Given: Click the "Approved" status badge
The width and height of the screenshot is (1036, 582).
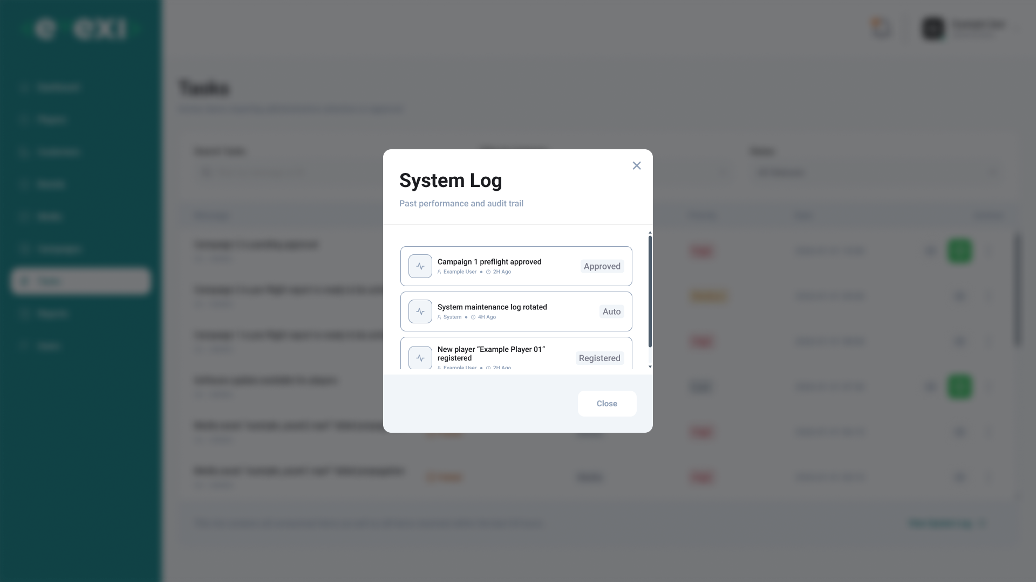Looking at the screenshot, I should (x=602, y=266).
